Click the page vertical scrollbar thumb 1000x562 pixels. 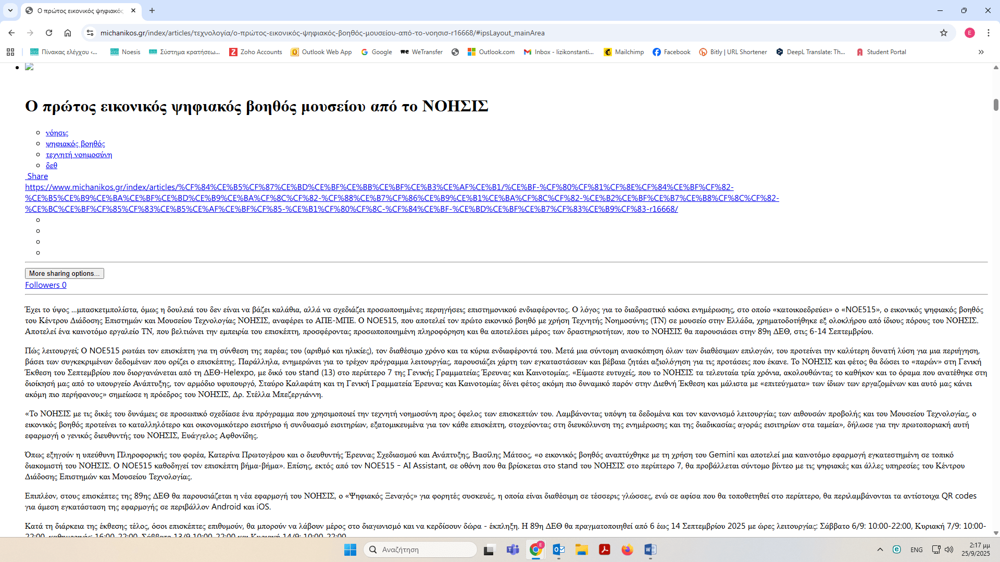pos(995,105)
